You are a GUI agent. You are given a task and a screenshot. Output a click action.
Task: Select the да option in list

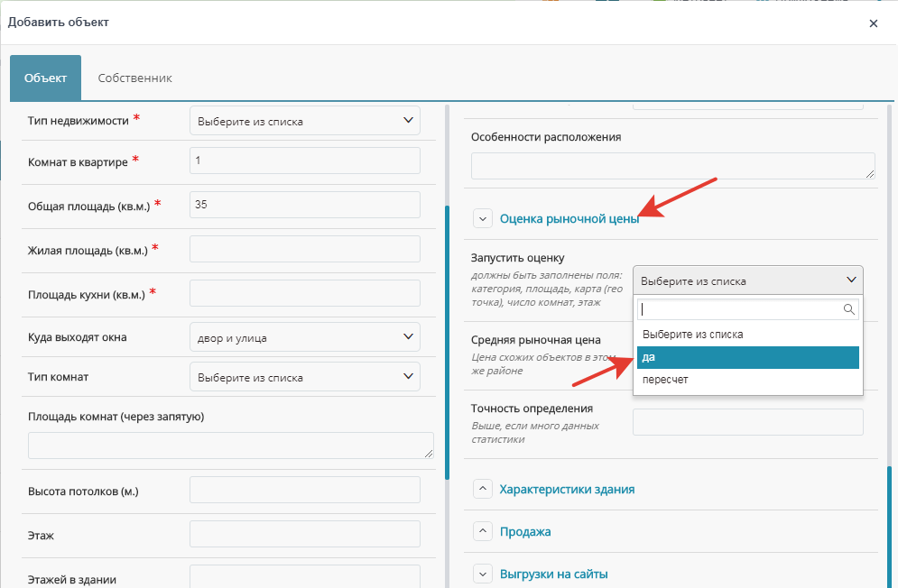pyautogui.click(x=748, y=357)
